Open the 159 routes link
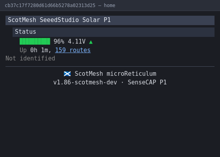Screen dimensions: 220x157 point(73,50)
